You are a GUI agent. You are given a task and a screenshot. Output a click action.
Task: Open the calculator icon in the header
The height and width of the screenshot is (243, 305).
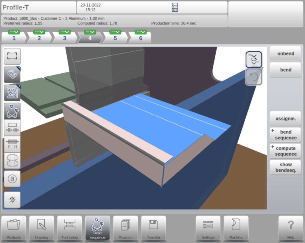point(175,7)
